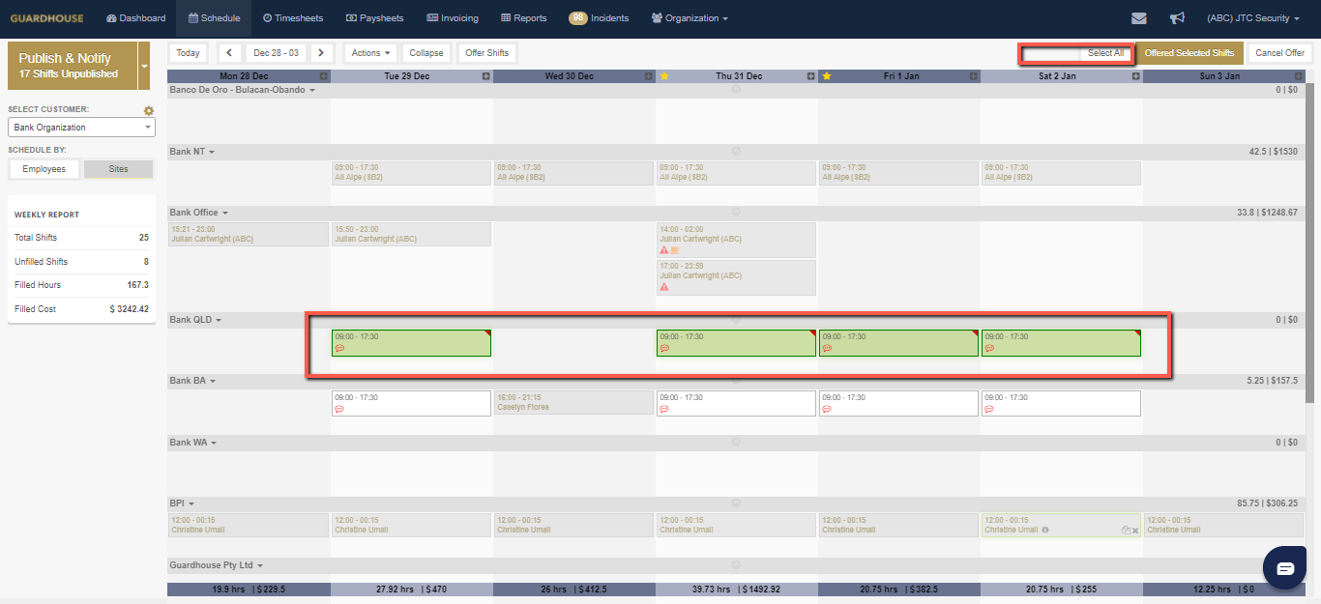This screenshot has width=1321, height=604.
Task: Click the comment icon on Bank QLD Thursday shift
Action: pos(664,348)
